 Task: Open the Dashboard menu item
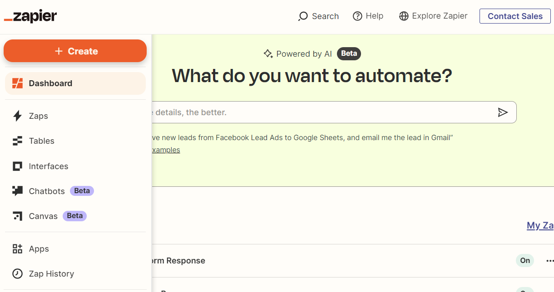(75, 83)
